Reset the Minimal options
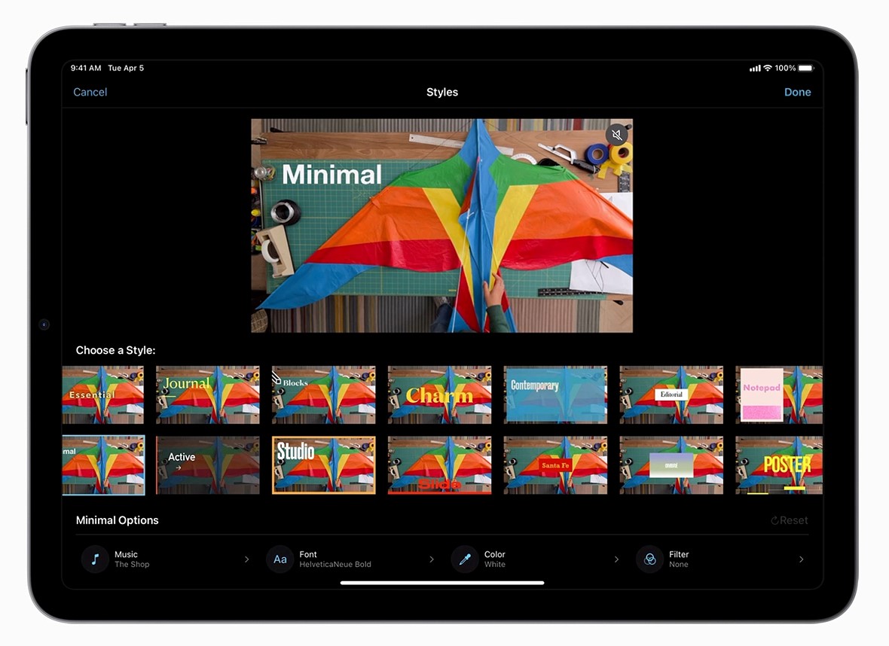Viewport: 889px width, 646px height. click(x=789, y=520)
